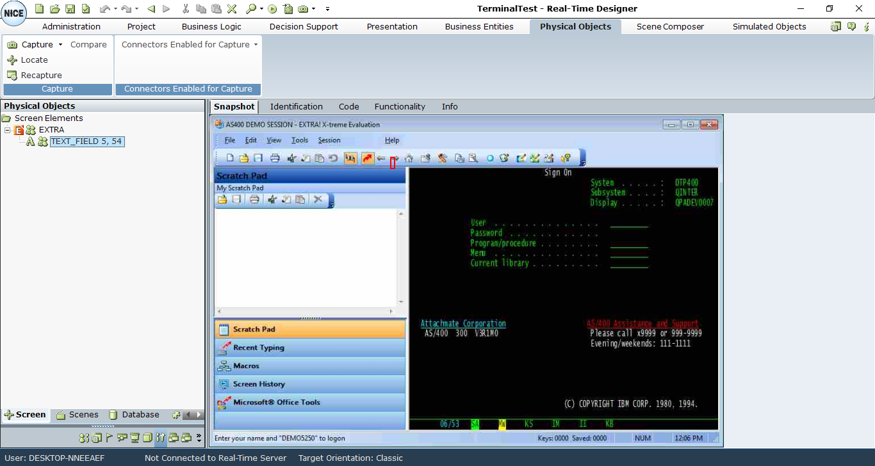Click the scissors Cut icon
The width and height of the screenshot is (875, 466).
(x=186, y=9)
